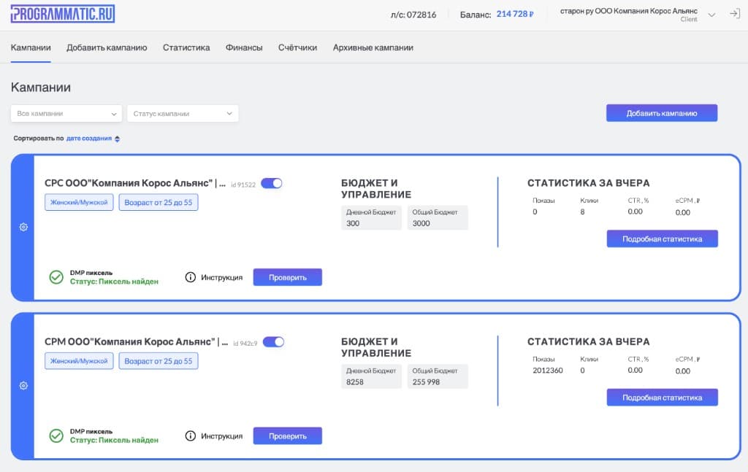Click Общий Бюджет field showing 3000
Screen dimensions: 748x472
438,217
